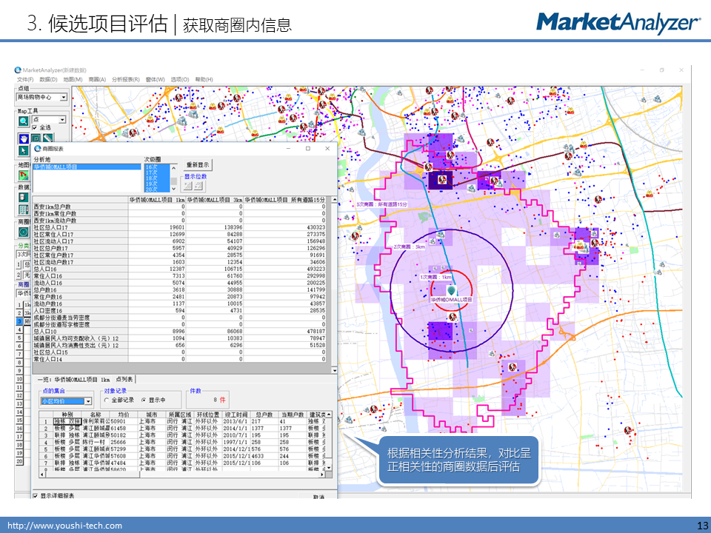Viewport: 711px width, 533px height.
Task: Click the report table vertical scrollbar down arrow
Action: pos(335,370)
